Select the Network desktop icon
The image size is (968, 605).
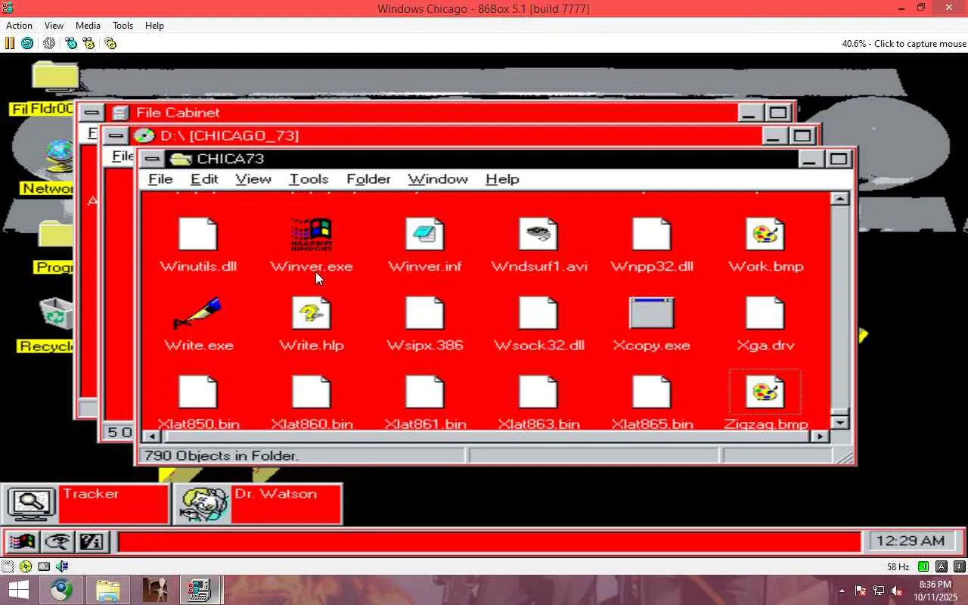click(x=59, y=157)
